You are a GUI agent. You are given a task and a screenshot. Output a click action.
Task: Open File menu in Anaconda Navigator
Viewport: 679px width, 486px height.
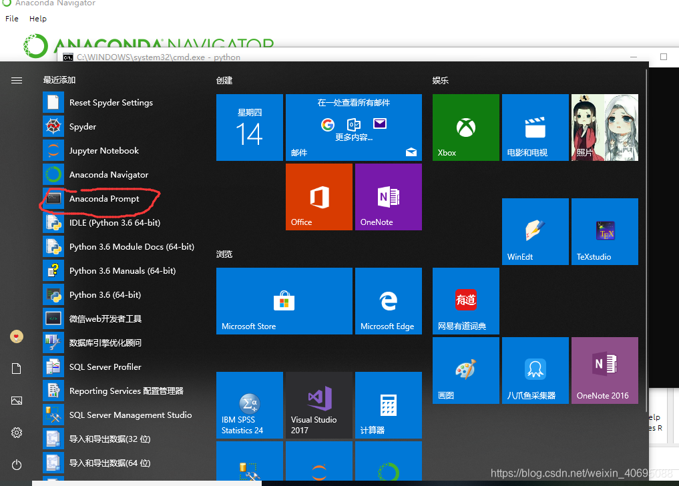coord(12,19)
